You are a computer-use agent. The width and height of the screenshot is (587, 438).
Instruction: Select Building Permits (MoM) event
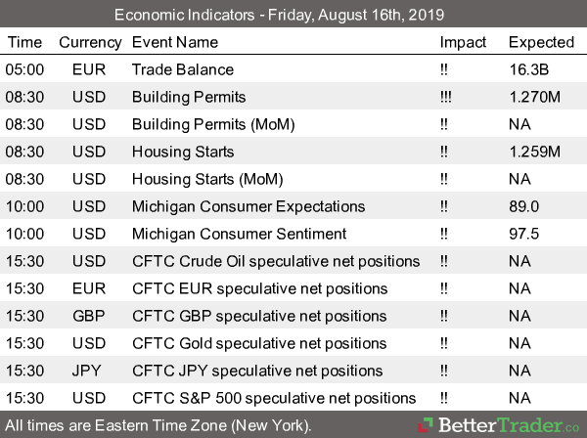click(213, 124)
